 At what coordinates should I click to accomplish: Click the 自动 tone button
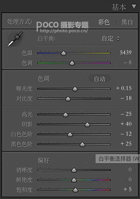(x=99, y=79)
